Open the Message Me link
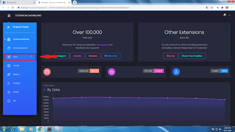 point(103,45)
